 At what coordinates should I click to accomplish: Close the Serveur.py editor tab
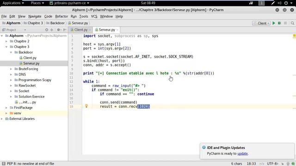117,30
